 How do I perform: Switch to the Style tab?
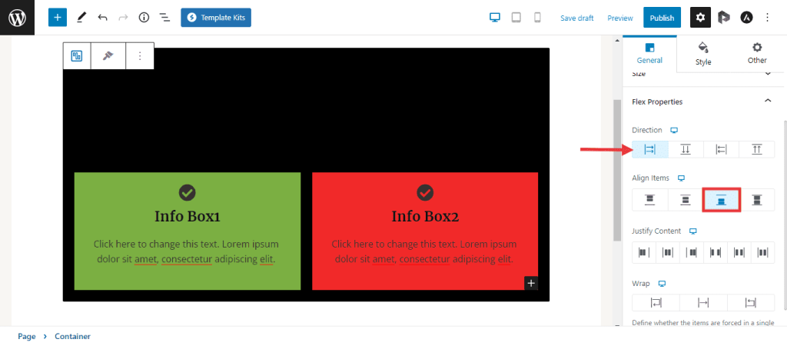click(703, 54)
